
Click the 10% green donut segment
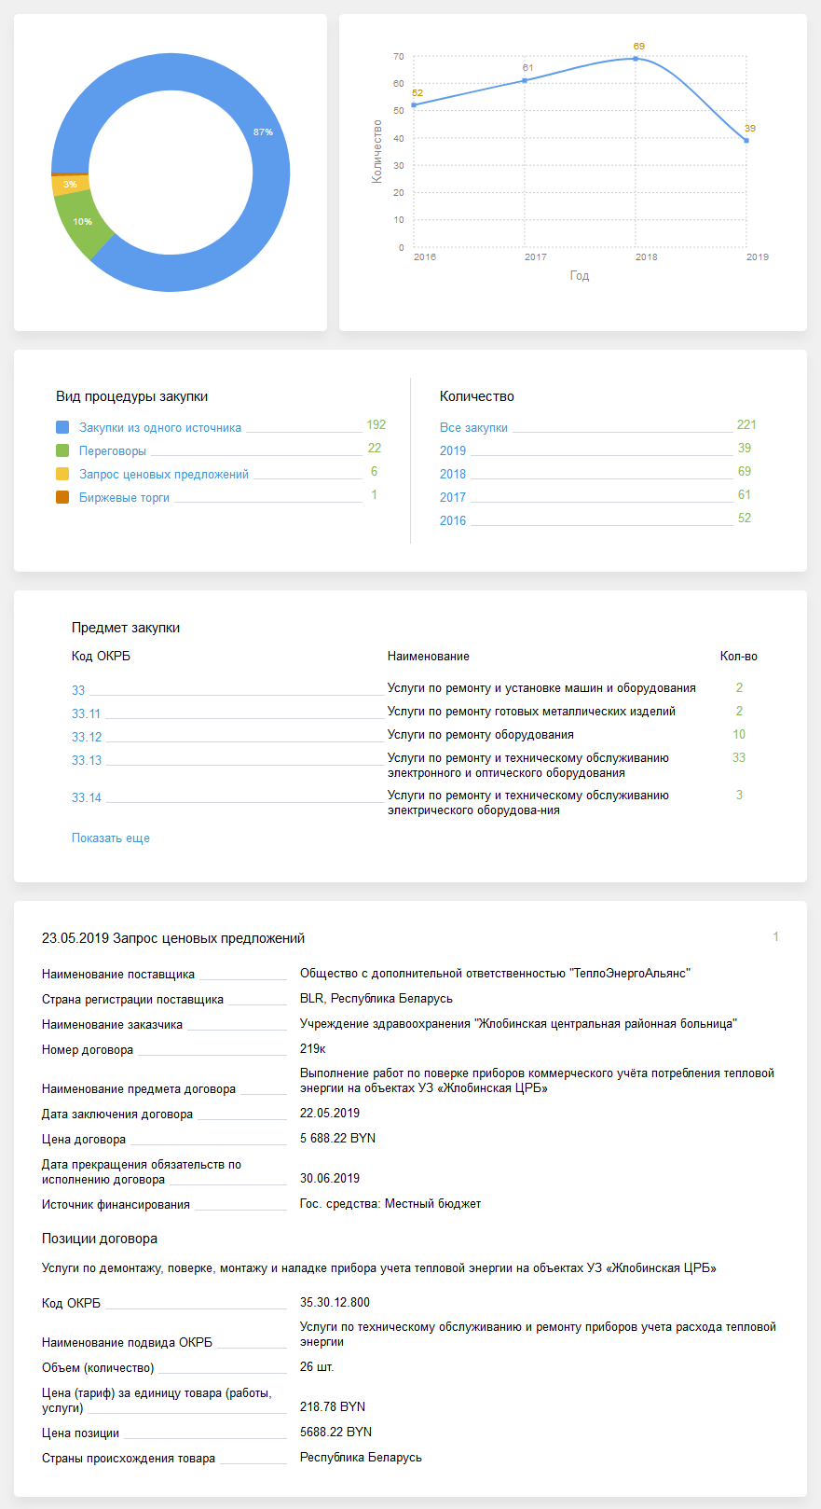point(83,221)
